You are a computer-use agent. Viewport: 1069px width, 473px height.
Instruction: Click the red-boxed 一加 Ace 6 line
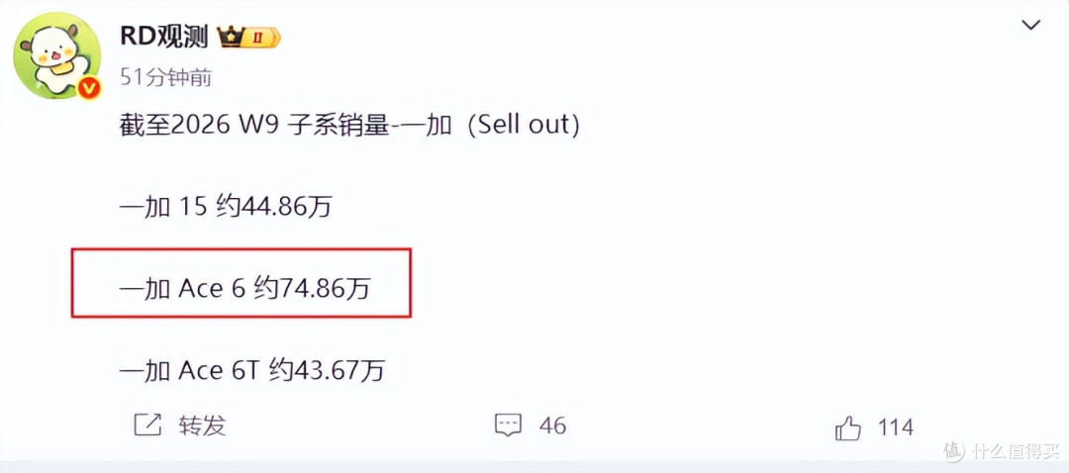[x=242, y=282]
